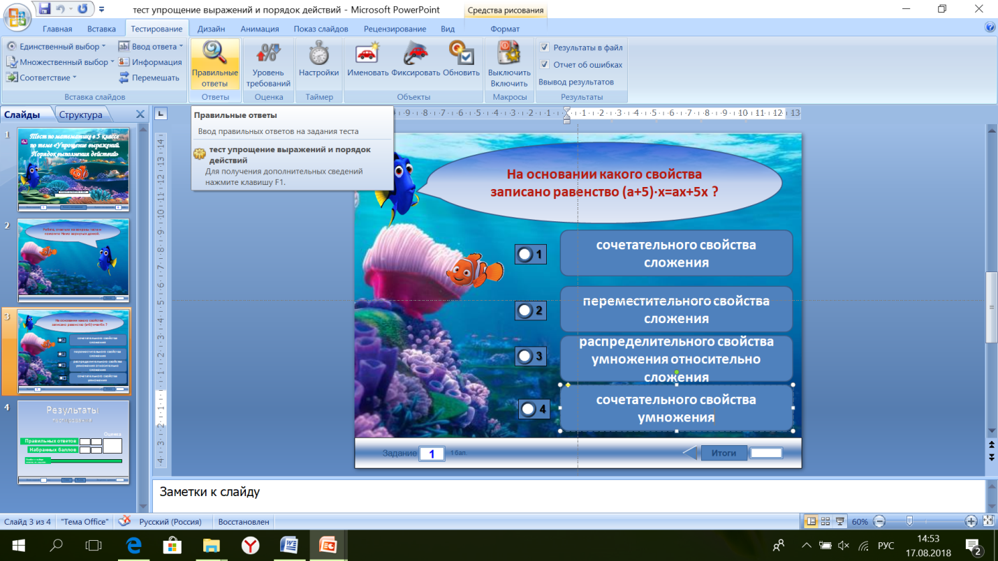Viewport: 998px width, 561px height.
Task: Select answer box сочетательного свойства сложения
Action: [x=676, y=253]
